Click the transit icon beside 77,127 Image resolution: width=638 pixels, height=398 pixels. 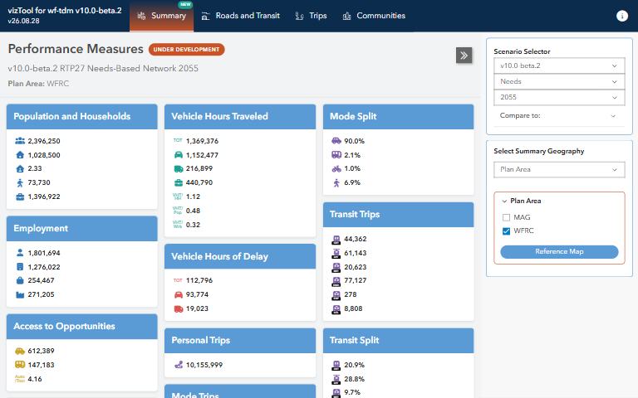tap(336, 280)
